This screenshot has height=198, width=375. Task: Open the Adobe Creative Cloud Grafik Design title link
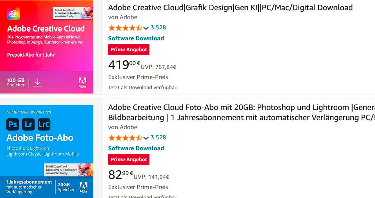[230, 8]
